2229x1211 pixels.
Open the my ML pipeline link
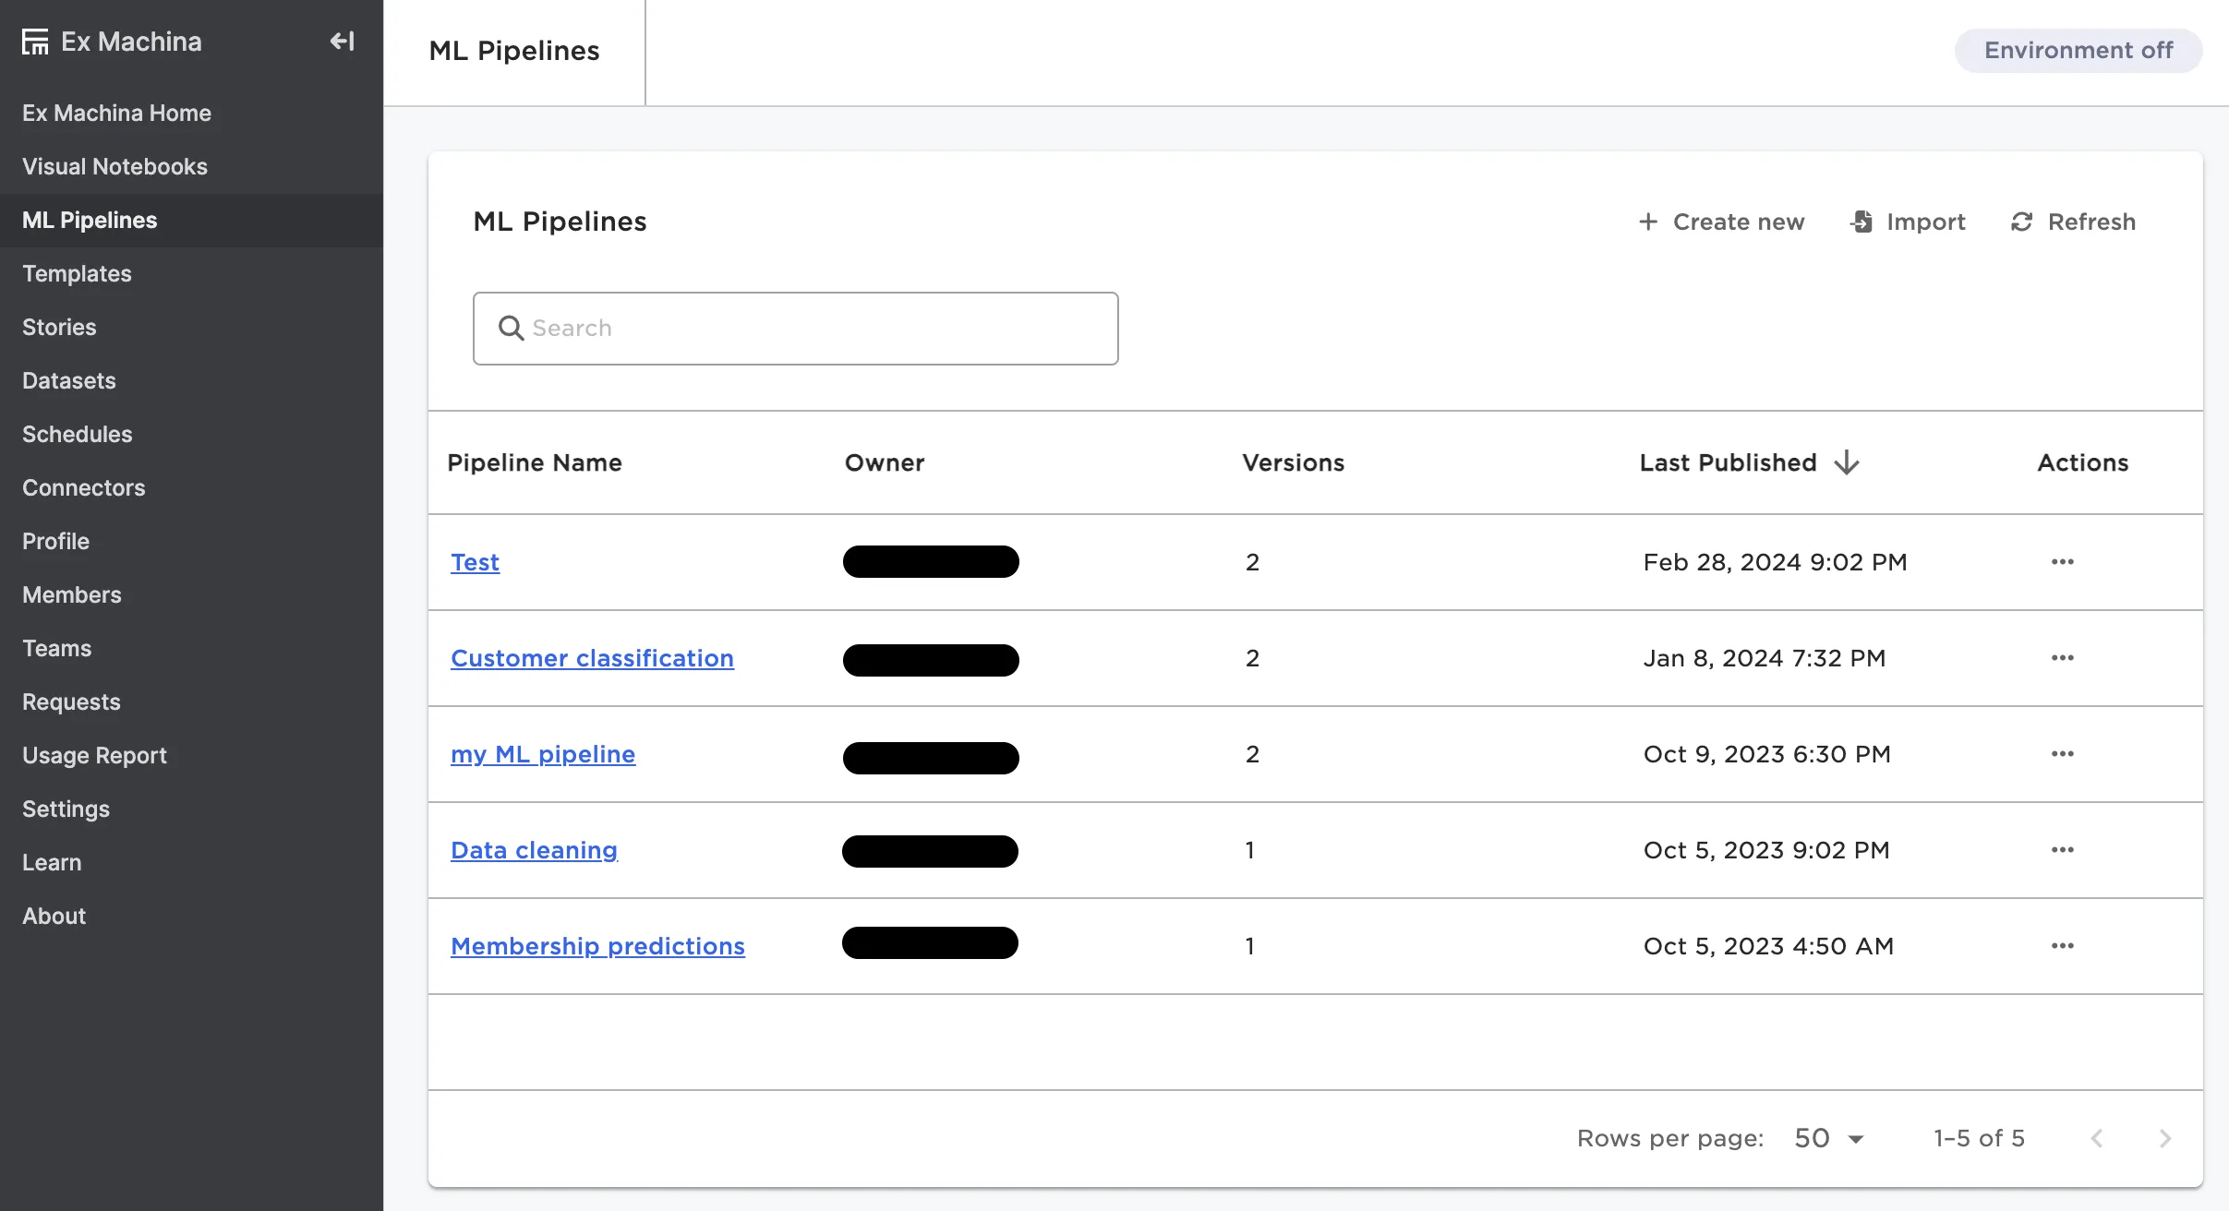[x=543, y=754]
